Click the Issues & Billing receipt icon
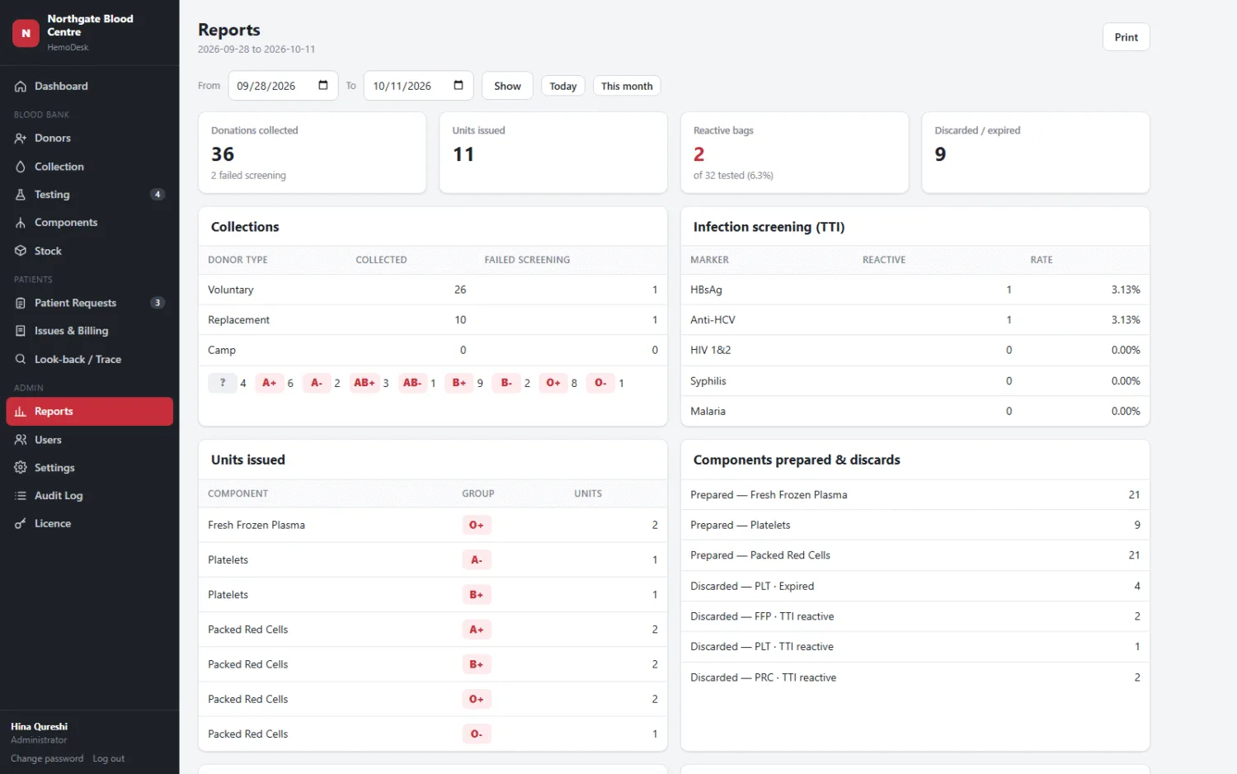Image resolution: width=1237 pixels, height=774 pixels. 21,331
